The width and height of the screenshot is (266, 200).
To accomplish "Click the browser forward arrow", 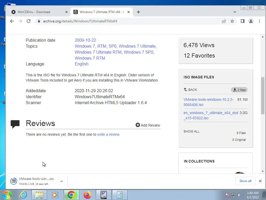I will click(x=20, y=21).
